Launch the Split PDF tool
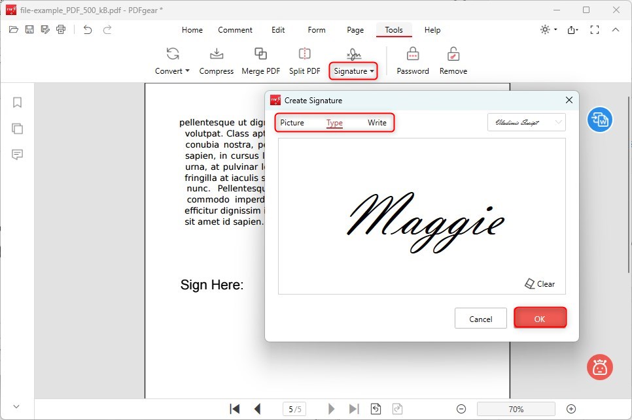This screenshot has width=632, height=420. click(x=304, y=60)
